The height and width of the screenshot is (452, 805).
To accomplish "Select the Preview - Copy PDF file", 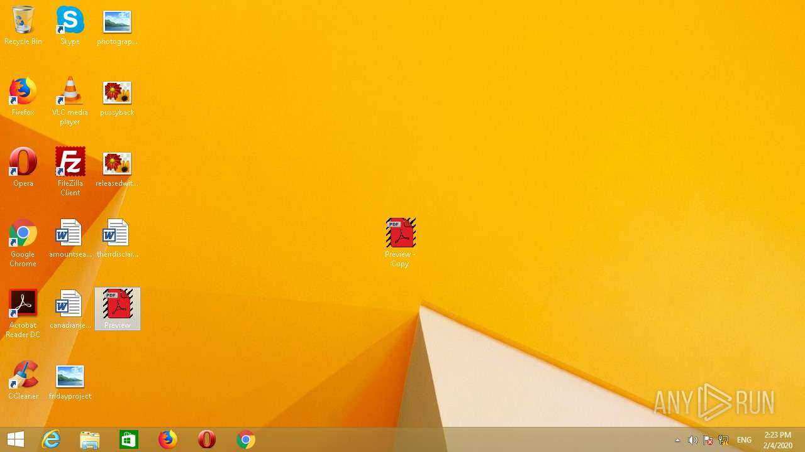I will click(400, 242).
